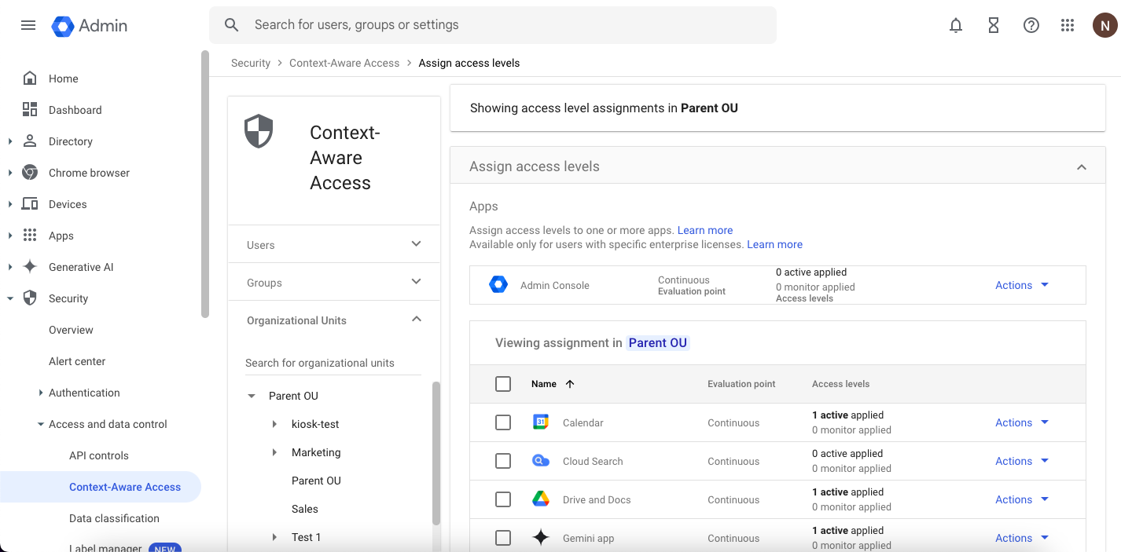
Task: Click the Drive and Docs icon
Action: pyautogui.click(x=541, y=499)
